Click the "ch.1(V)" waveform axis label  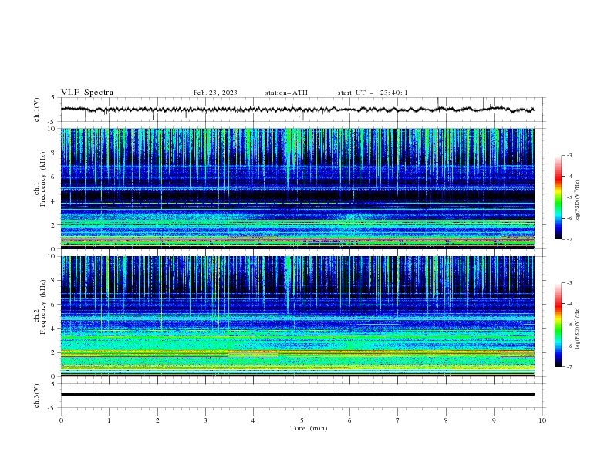(37, 110)
